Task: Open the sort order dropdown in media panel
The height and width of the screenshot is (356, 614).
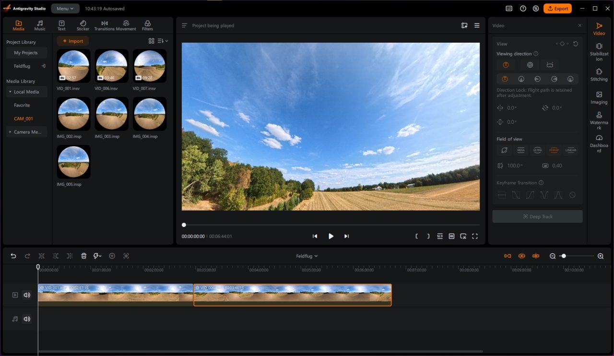Action: 163,41
